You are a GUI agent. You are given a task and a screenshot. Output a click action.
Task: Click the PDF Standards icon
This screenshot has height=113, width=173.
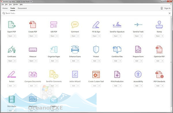[159, 74]
